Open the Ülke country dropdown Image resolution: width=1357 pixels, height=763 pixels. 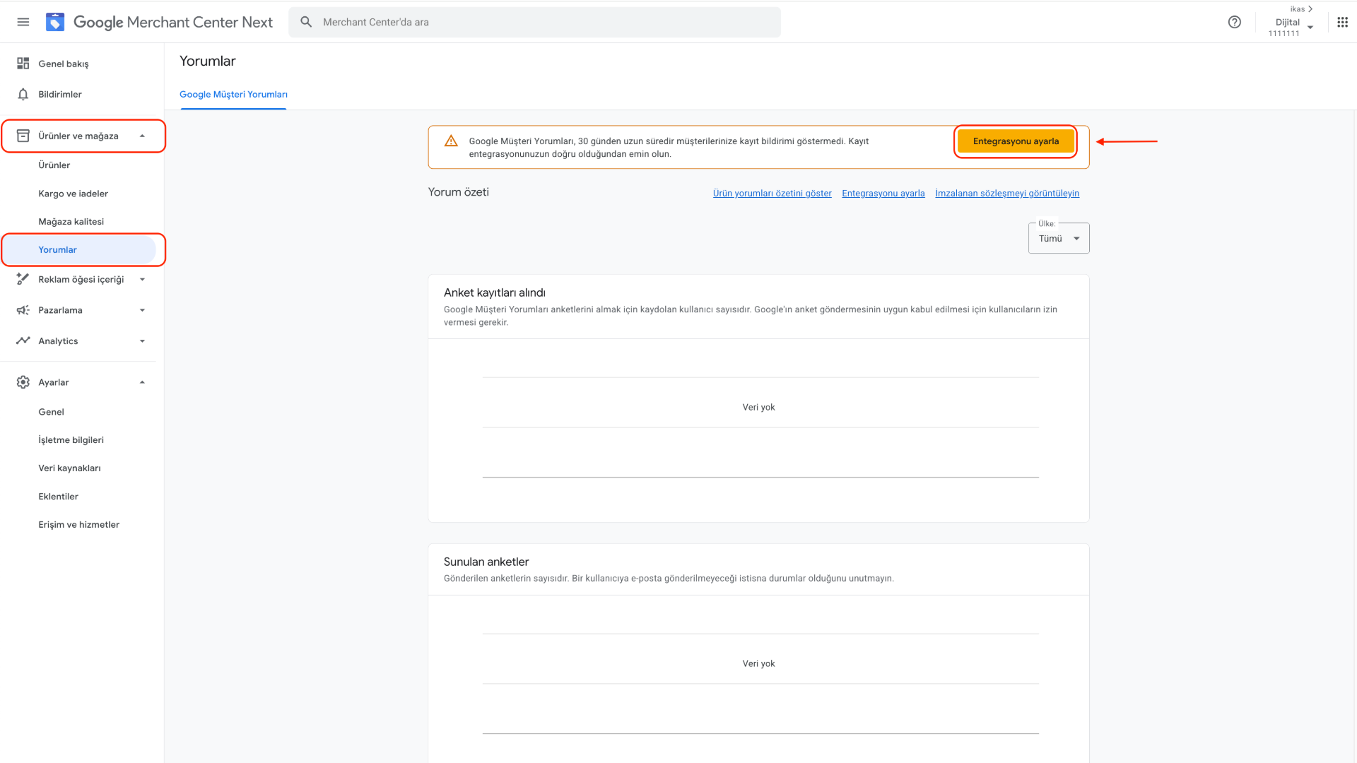click(x=1059, y=238)
